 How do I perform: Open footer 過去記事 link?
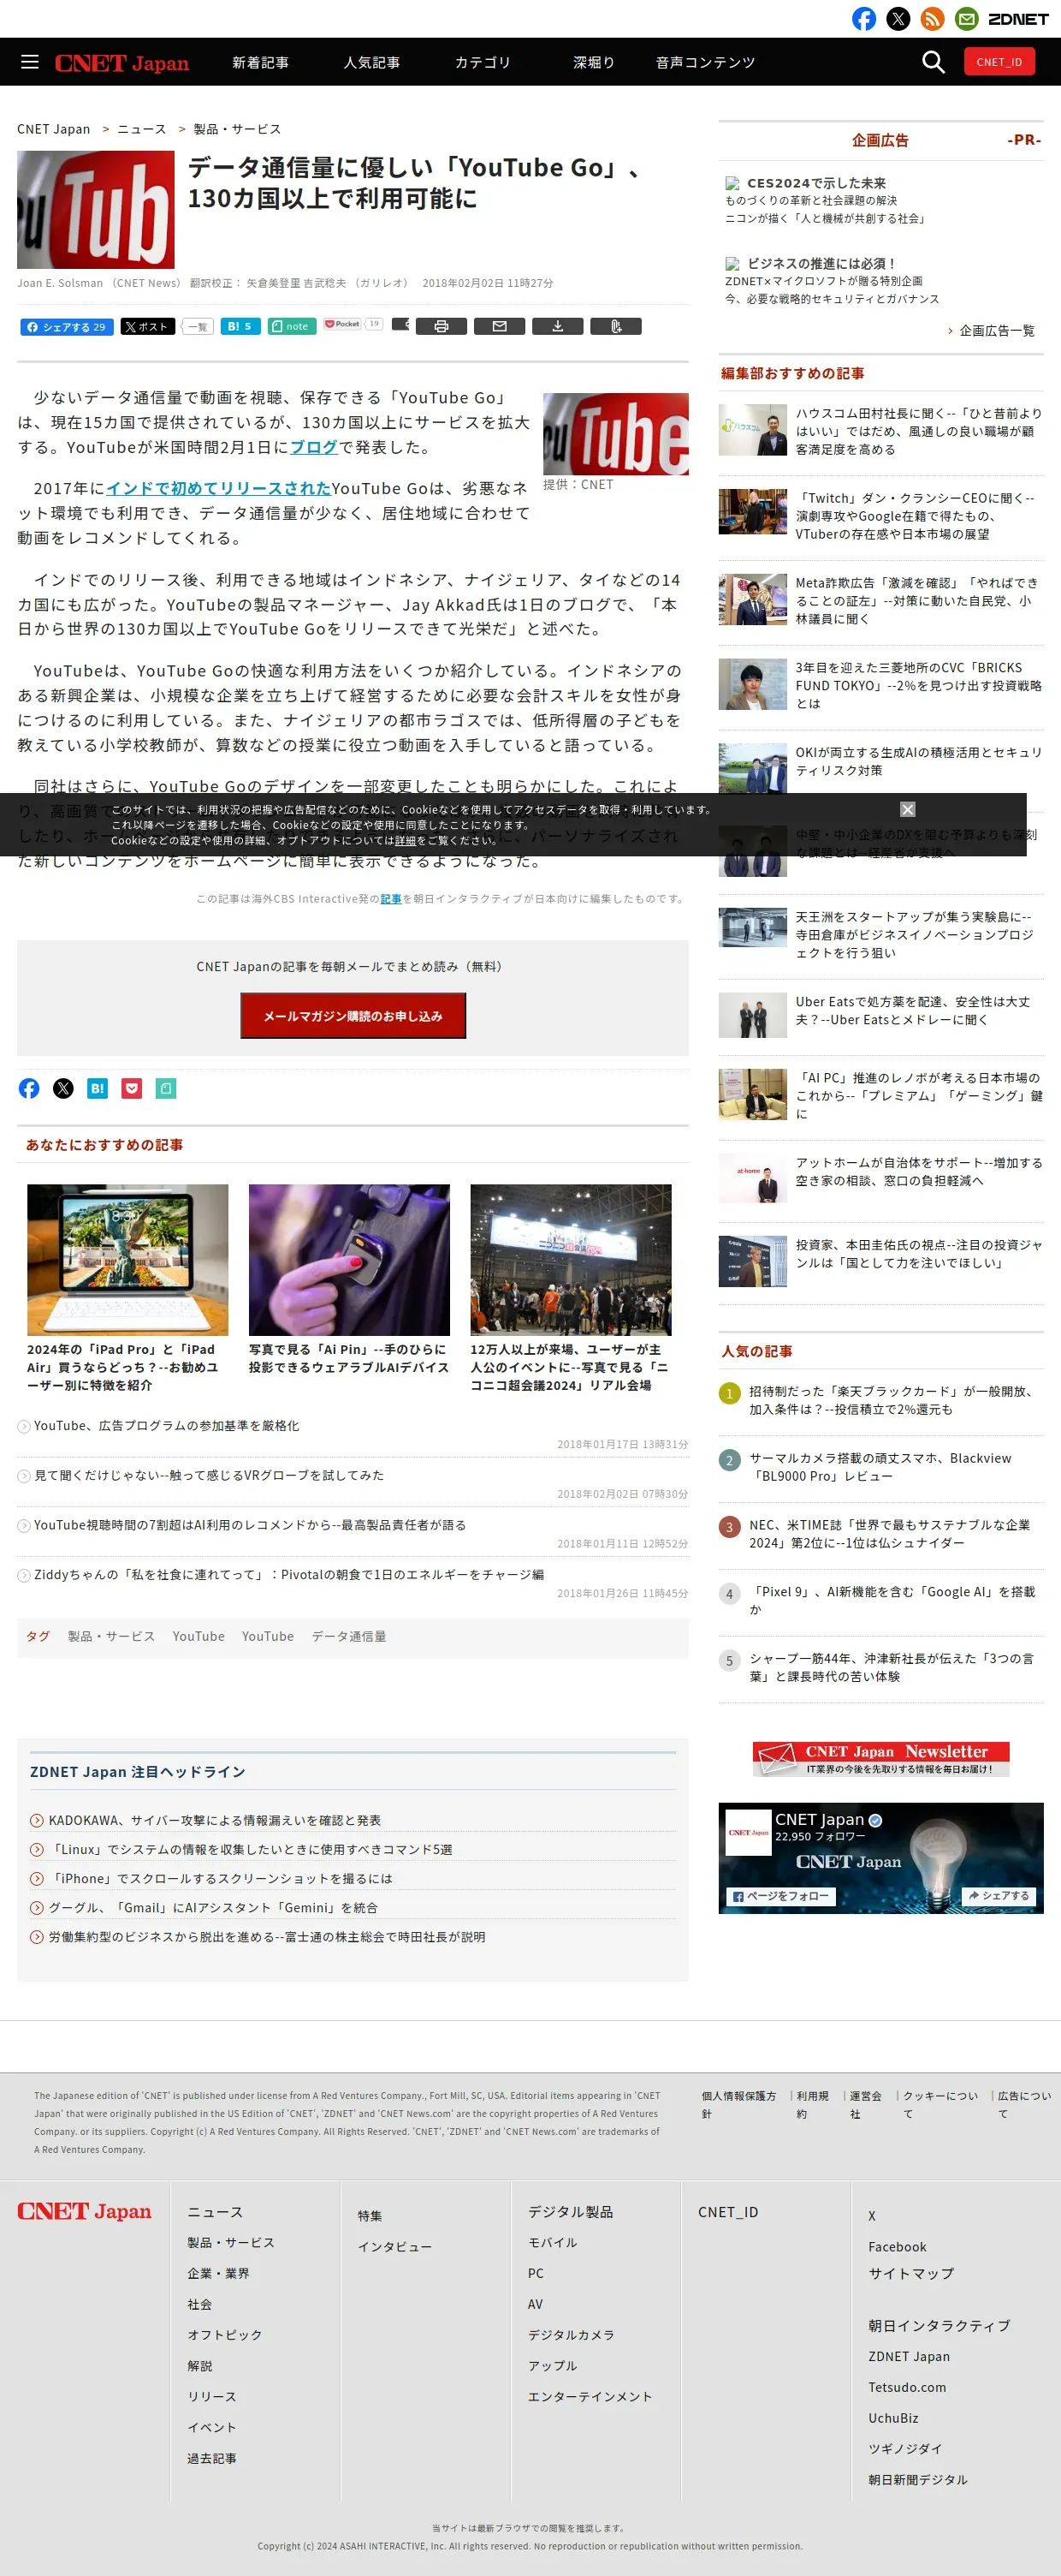(x=212, y=2457)
